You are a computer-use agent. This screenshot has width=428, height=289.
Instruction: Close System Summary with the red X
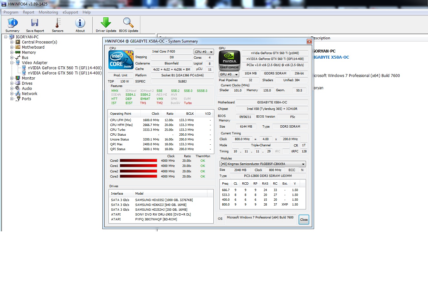tap(309, 41)
